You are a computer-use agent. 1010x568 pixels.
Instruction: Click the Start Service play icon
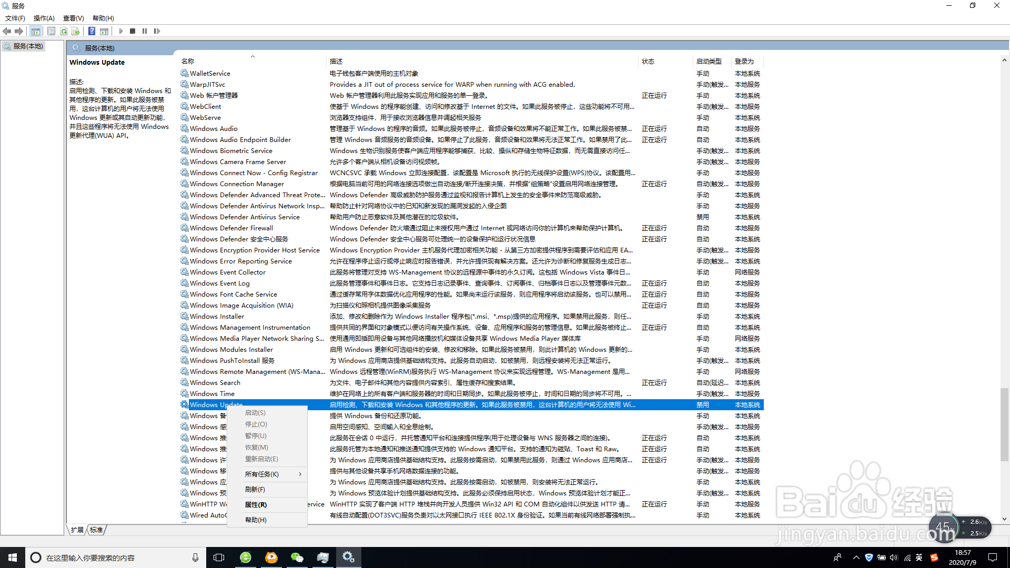(121, 31)
